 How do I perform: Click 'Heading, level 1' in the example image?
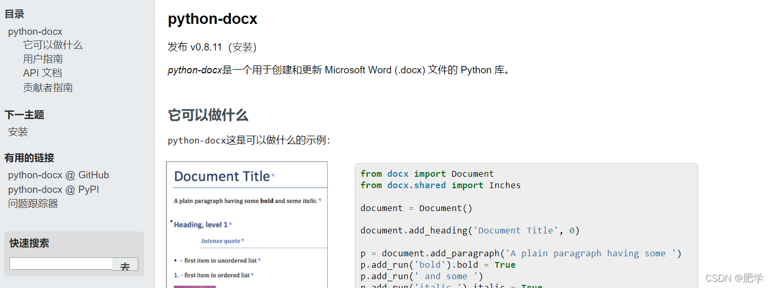coord(201,225)
